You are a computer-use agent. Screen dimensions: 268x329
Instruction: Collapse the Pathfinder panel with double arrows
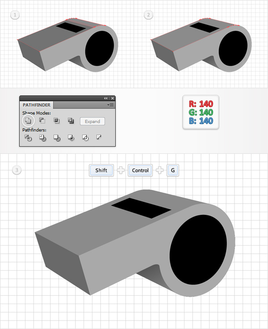(105, 98)
